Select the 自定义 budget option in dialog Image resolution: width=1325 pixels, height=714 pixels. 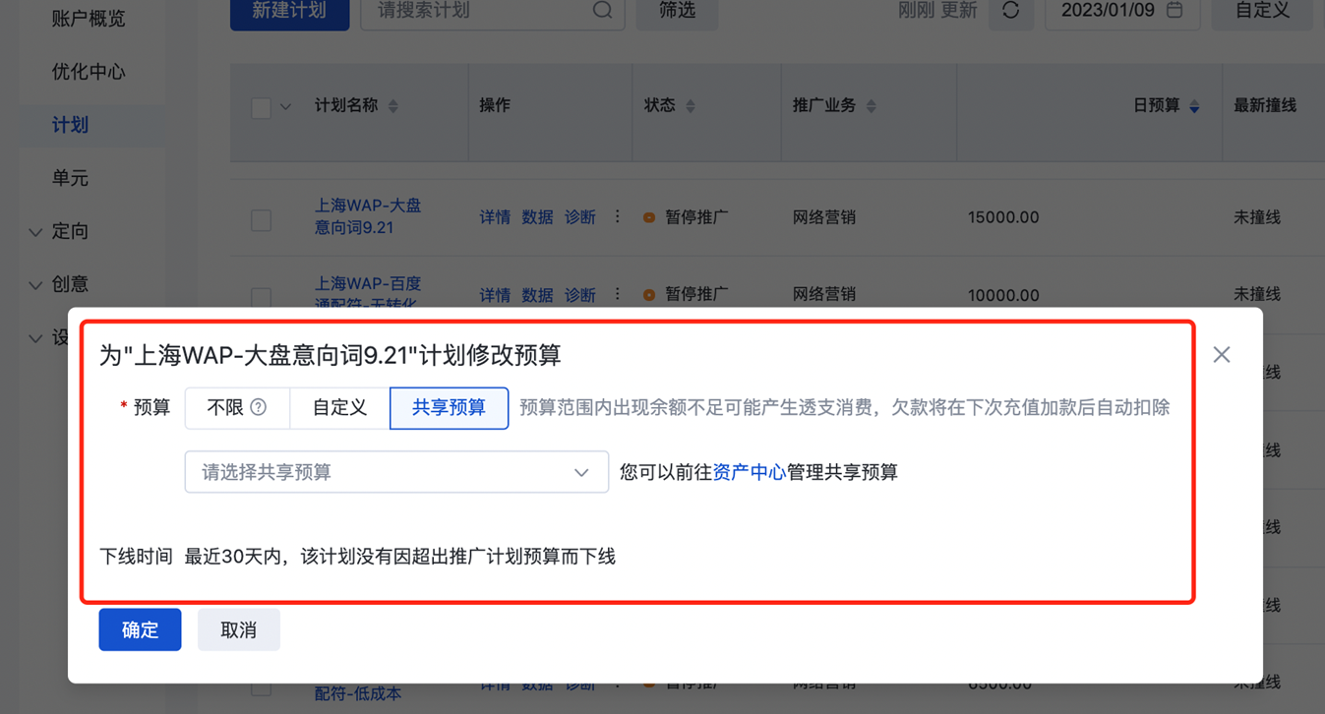click(x=339, y=408)
